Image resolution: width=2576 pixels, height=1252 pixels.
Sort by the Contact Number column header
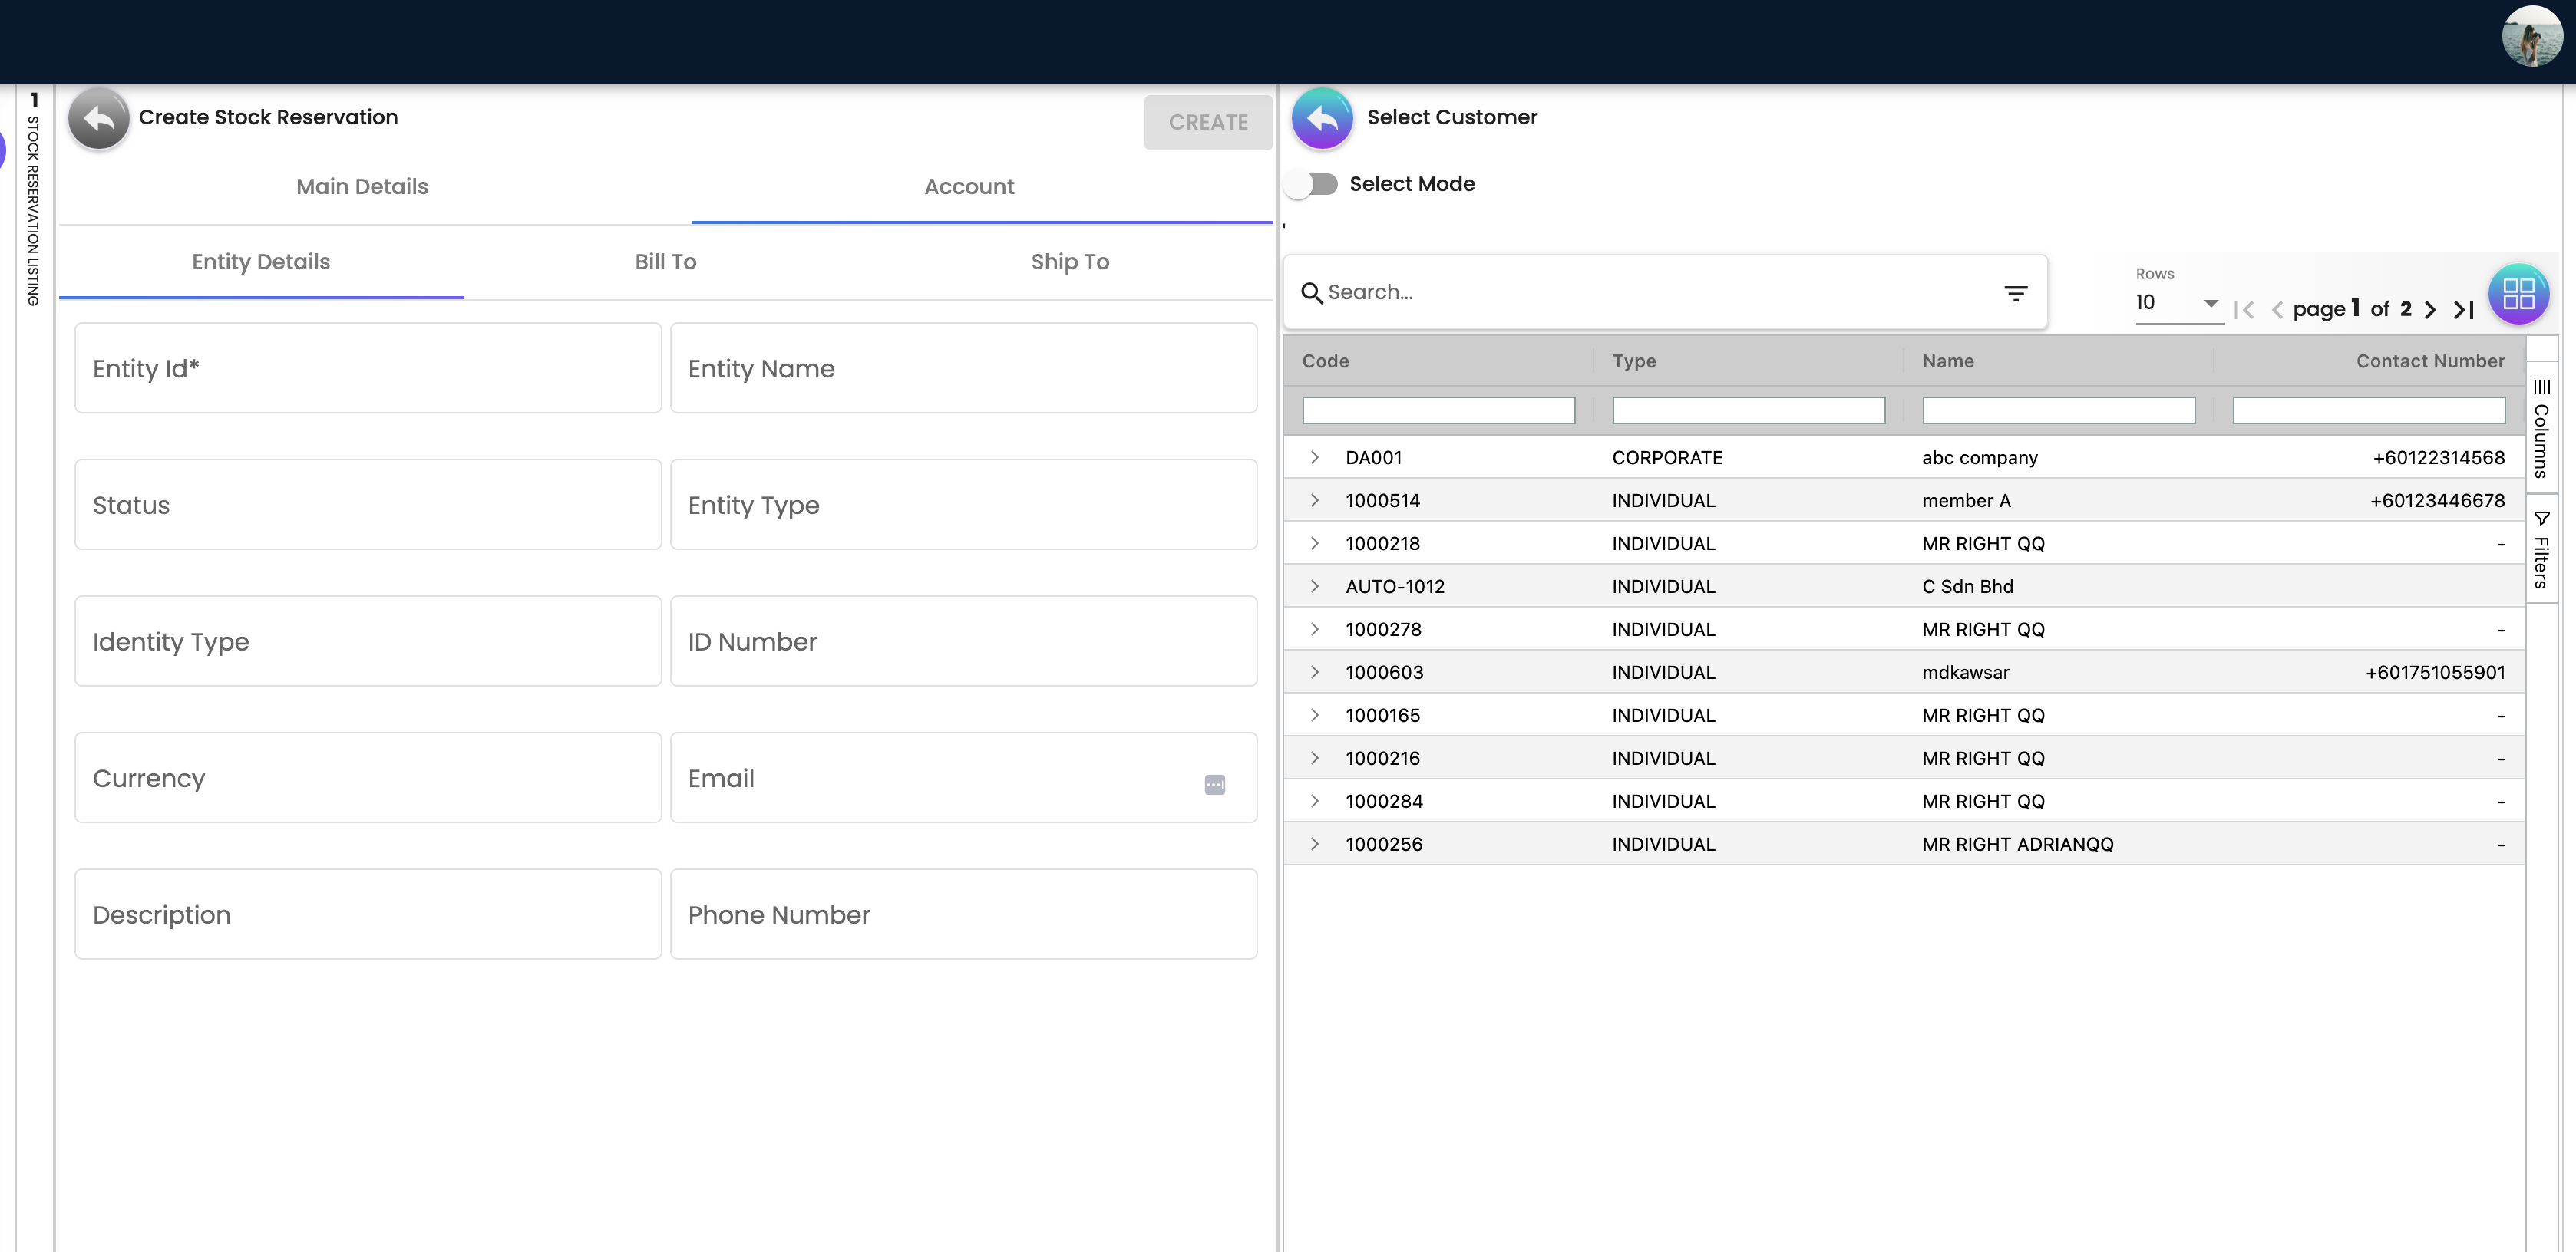click(x=2430, y=361)
